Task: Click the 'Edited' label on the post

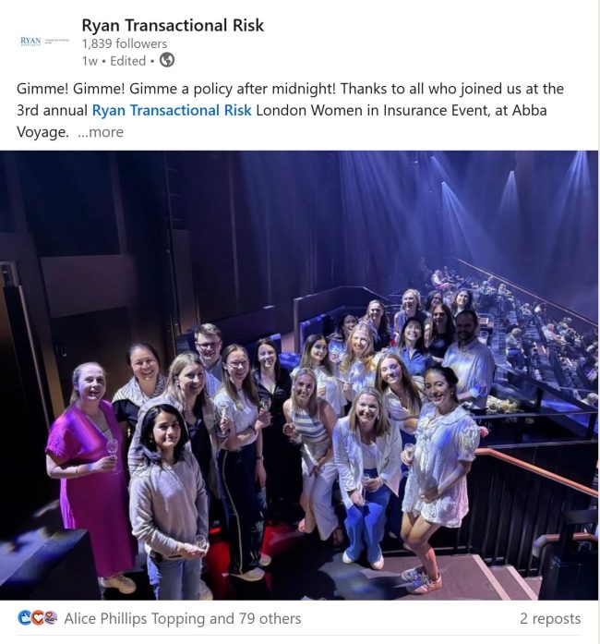Action: (x=128, y=61)
